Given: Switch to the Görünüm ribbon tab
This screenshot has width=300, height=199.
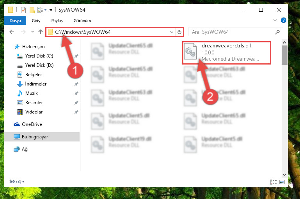Looking at the screenshot, I should [x=82, y=21].
